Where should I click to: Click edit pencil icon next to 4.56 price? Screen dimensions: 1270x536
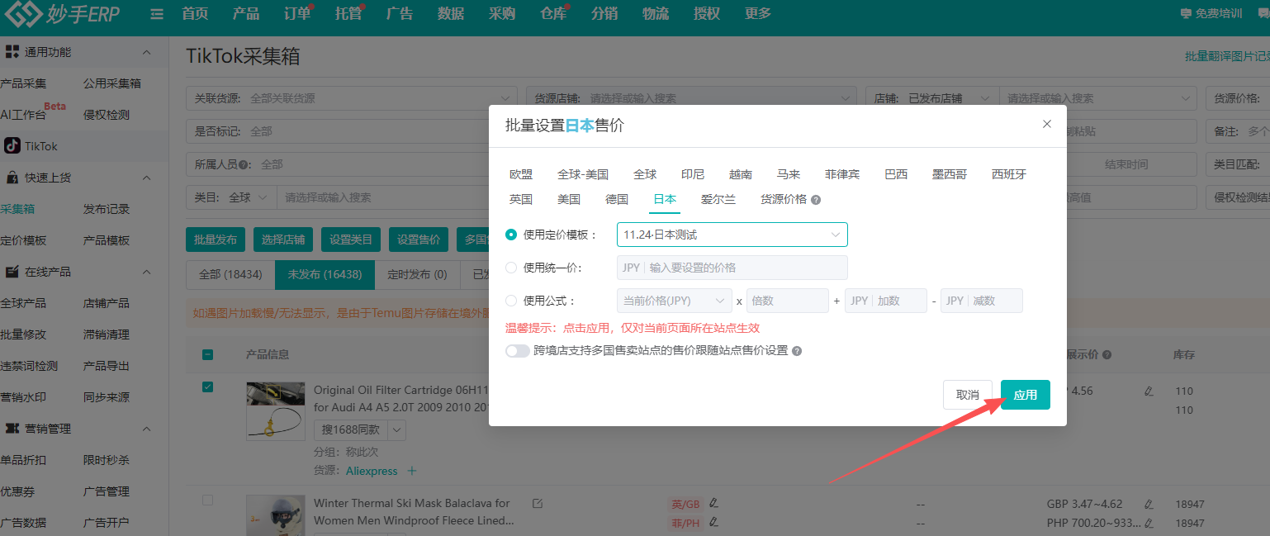[x=1149, y=391]
